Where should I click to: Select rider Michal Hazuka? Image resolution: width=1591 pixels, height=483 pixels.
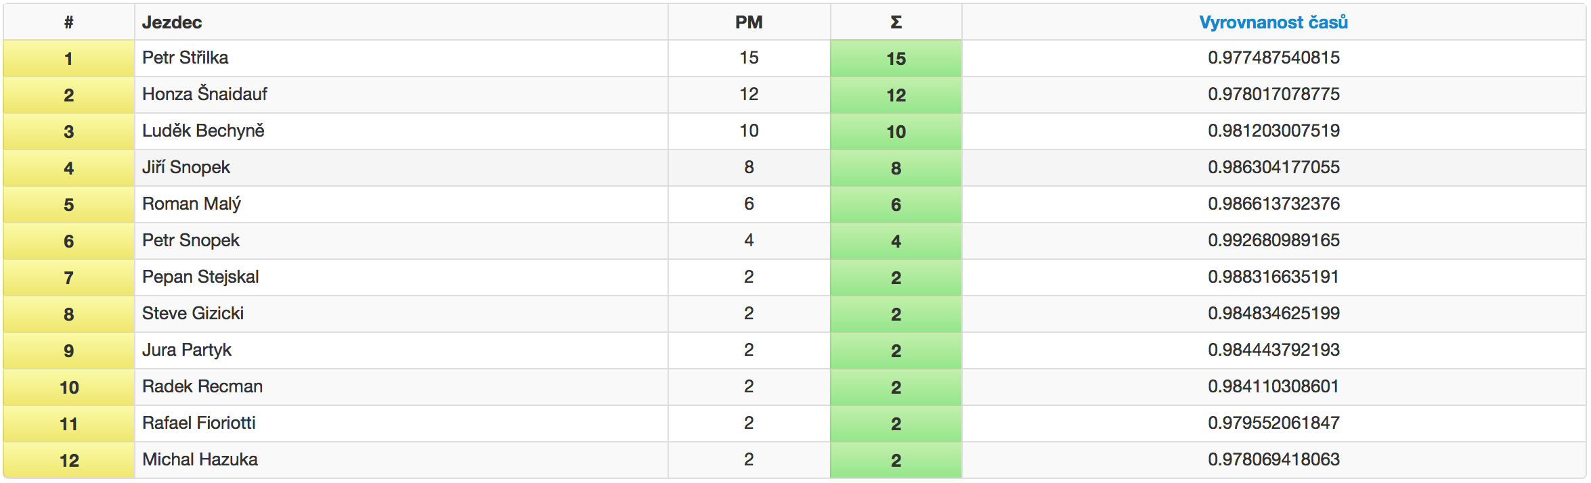200,459
